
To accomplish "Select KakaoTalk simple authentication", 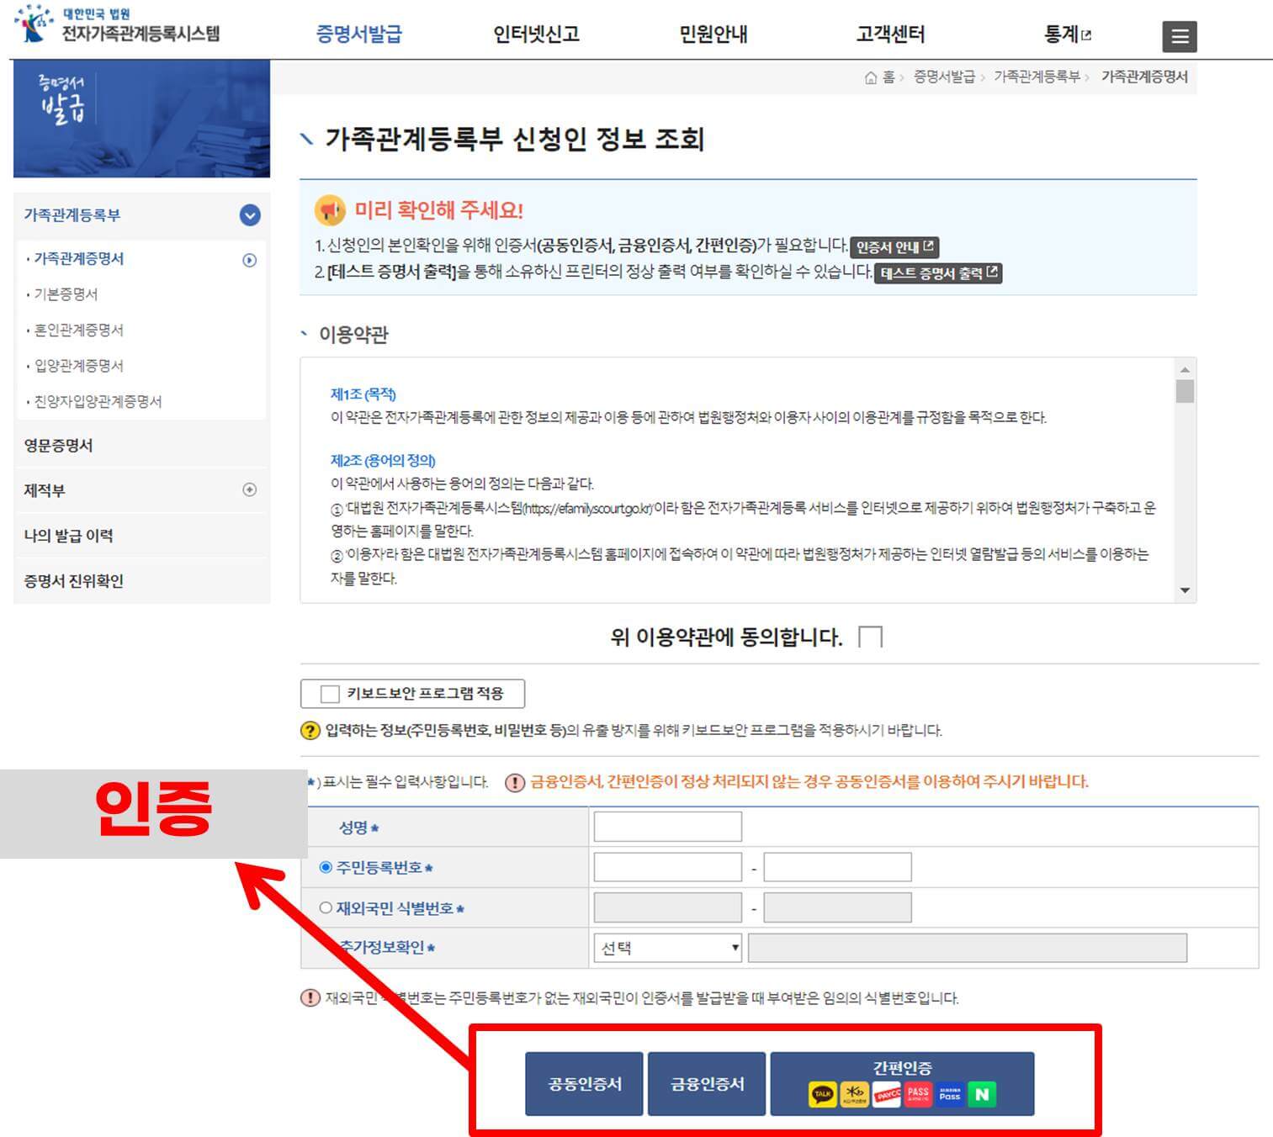I will click(822, 1093).
